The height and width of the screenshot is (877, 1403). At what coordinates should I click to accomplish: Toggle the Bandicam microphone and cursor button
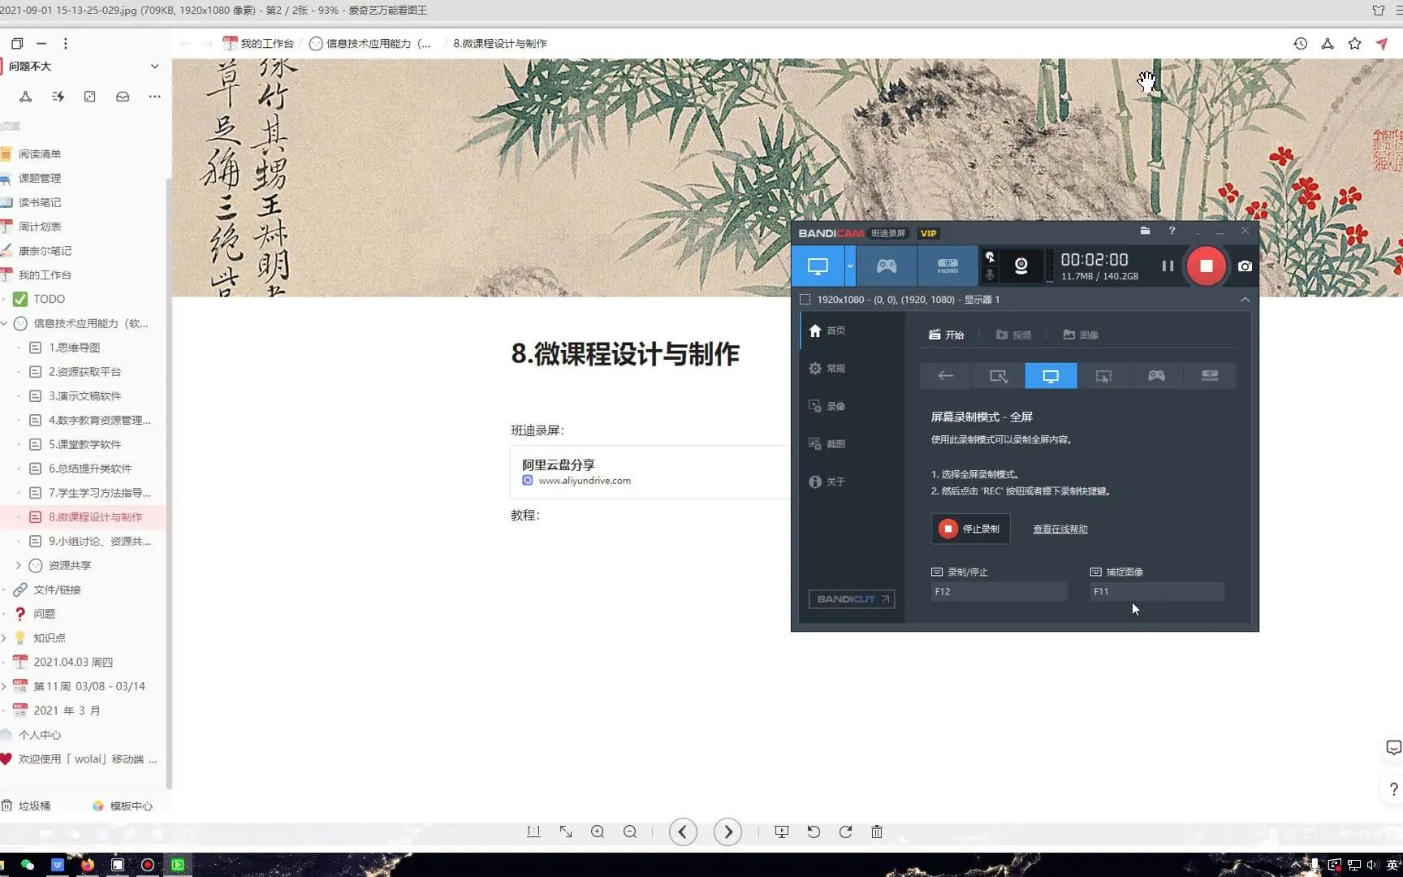[x=990, y=266]
